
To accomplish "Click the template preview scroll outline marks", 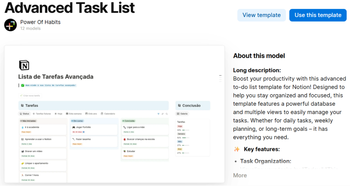I will click(x=220, y=79).
